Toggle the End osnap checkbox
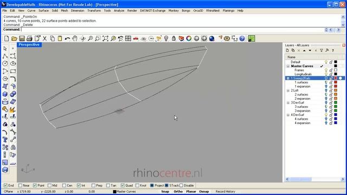 (x=5, y=185)
